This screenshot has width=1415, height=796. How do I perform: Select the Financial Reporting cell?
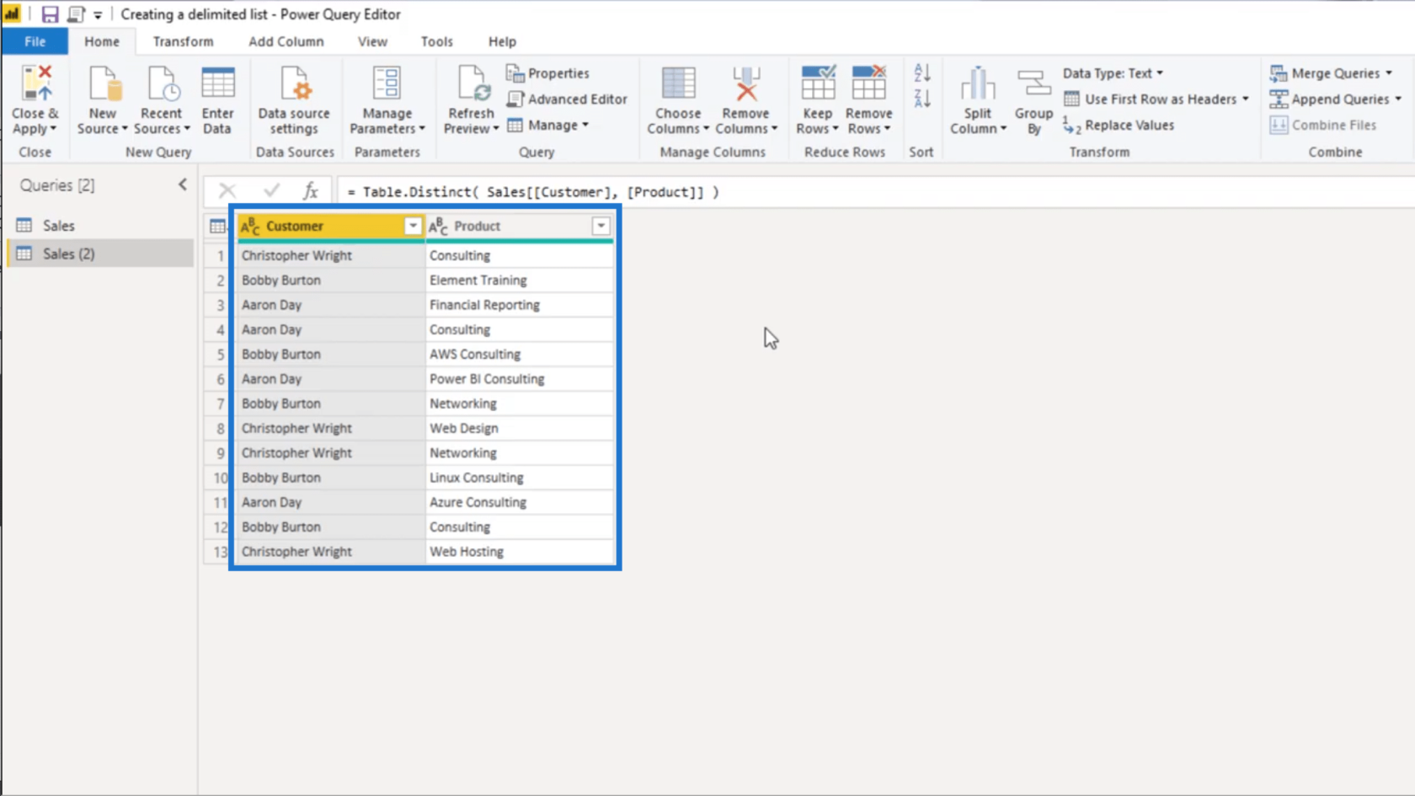tap(520, 305)
